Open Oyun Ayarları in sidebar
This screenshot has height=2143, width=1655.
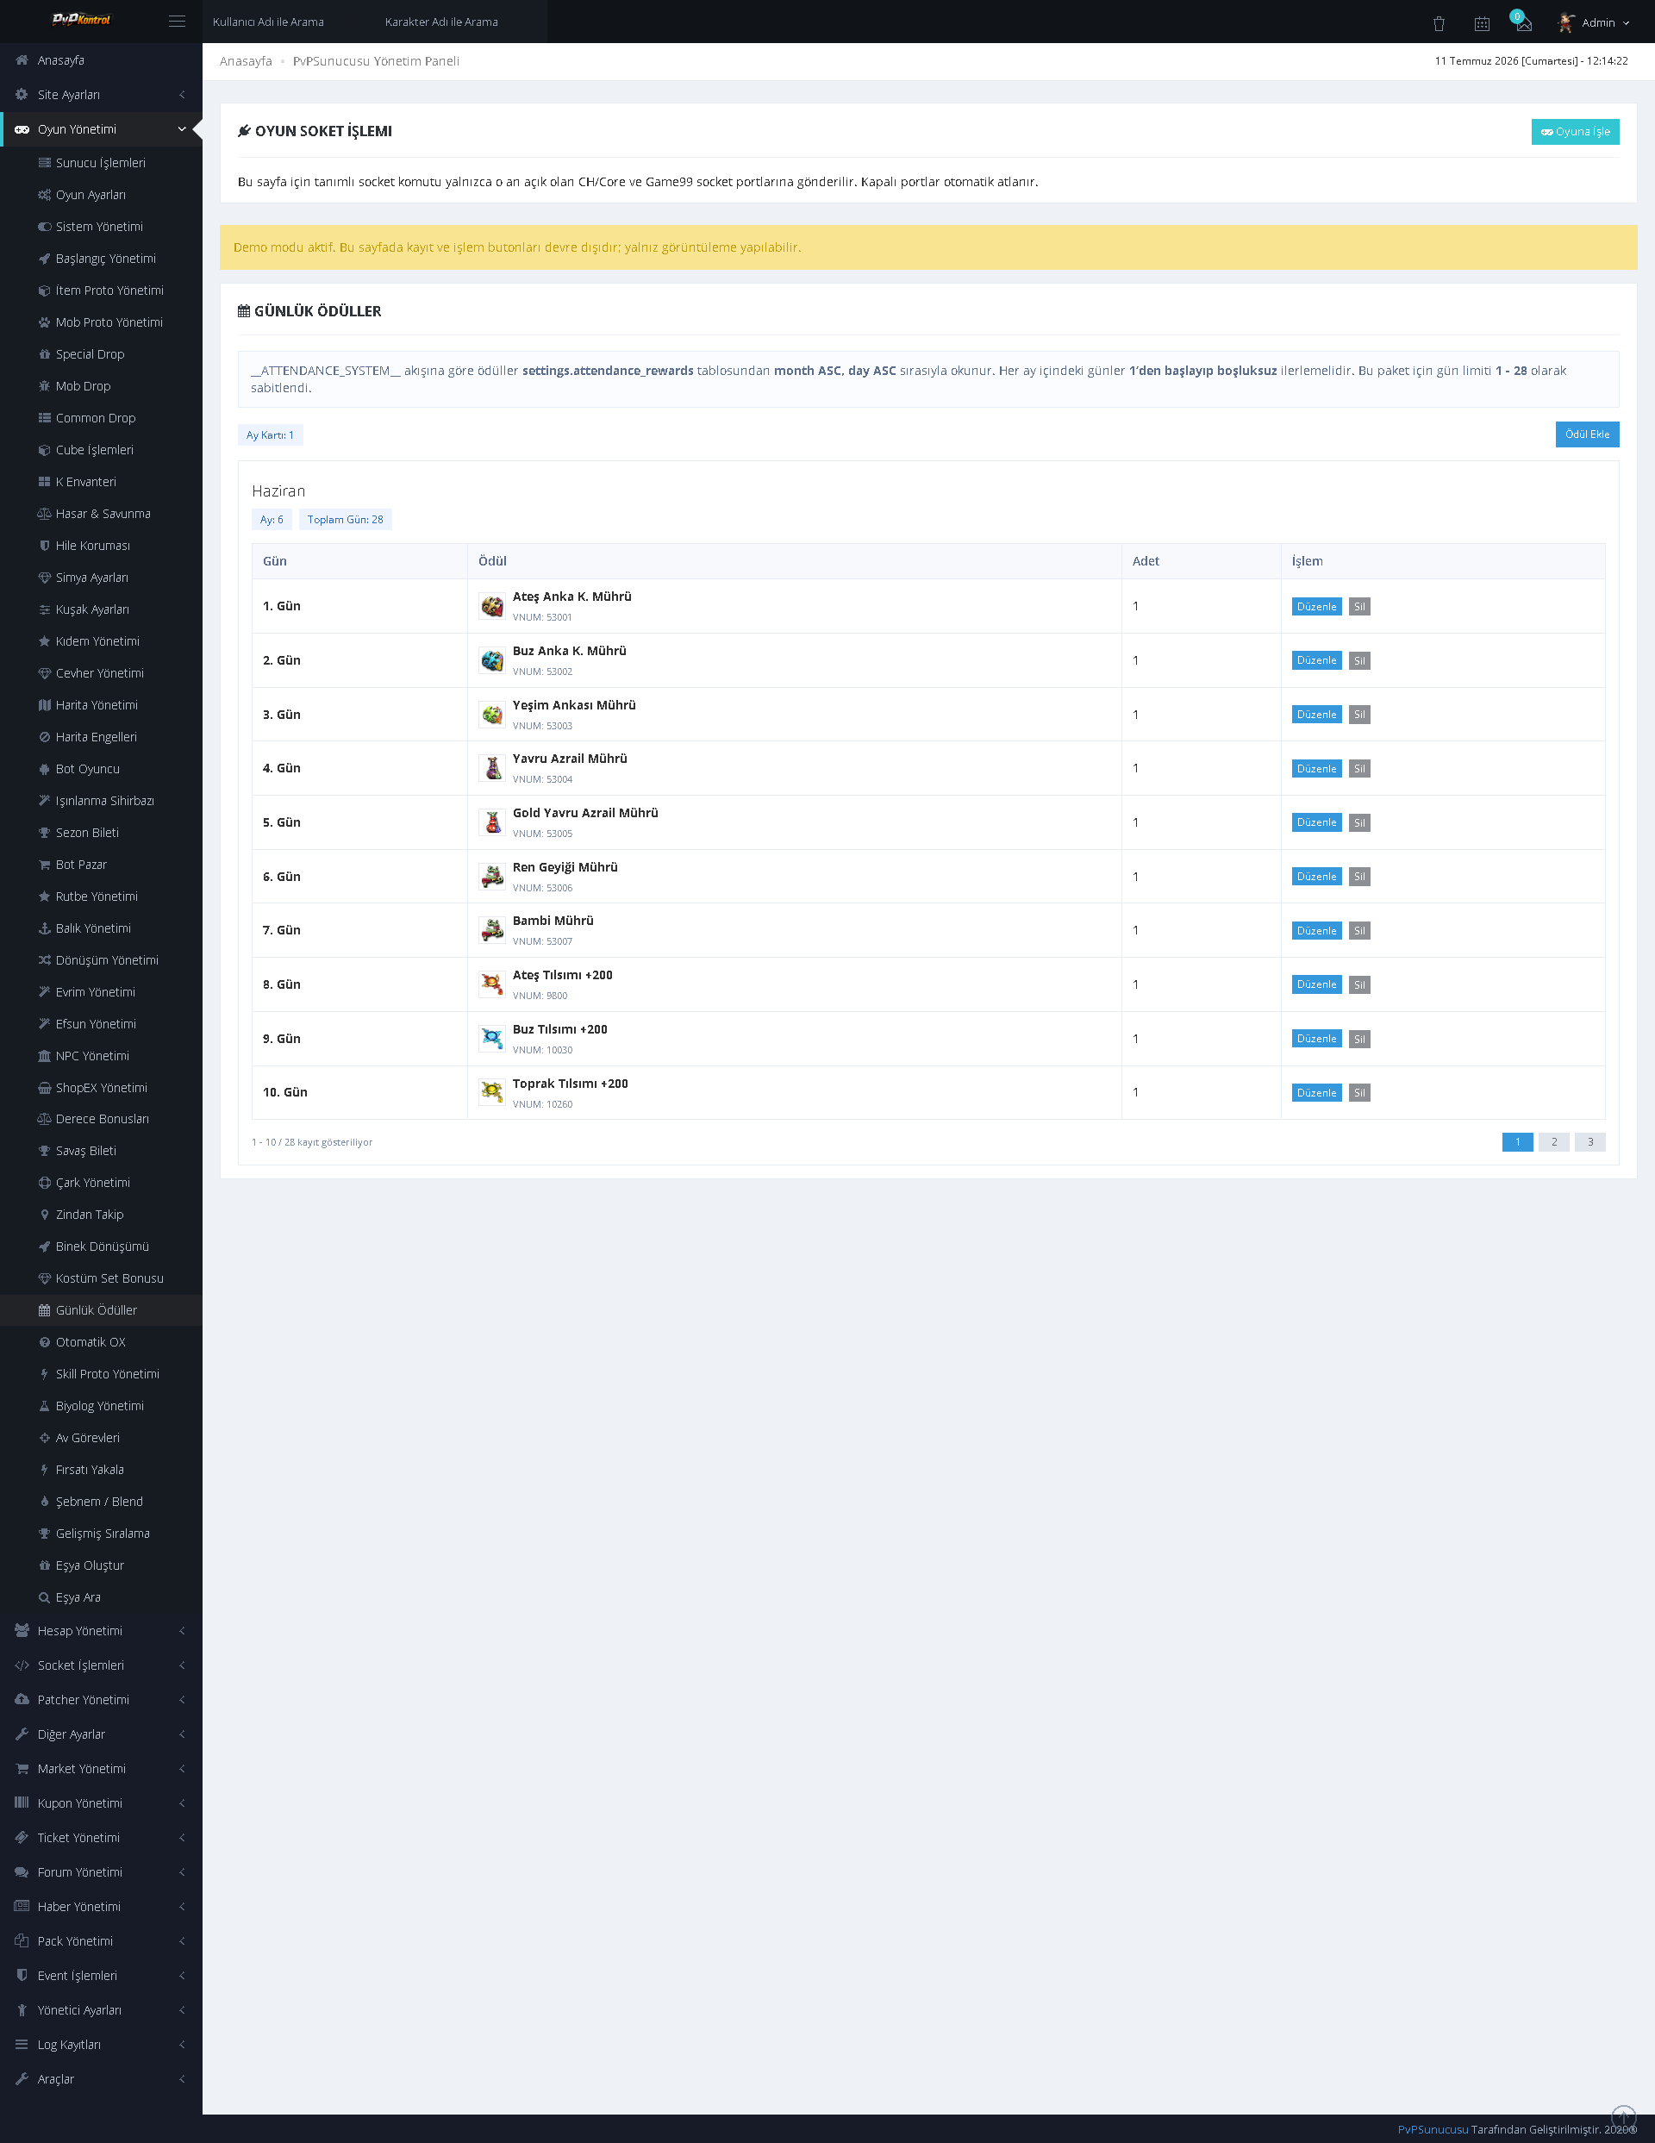click(x=101, y=196)
